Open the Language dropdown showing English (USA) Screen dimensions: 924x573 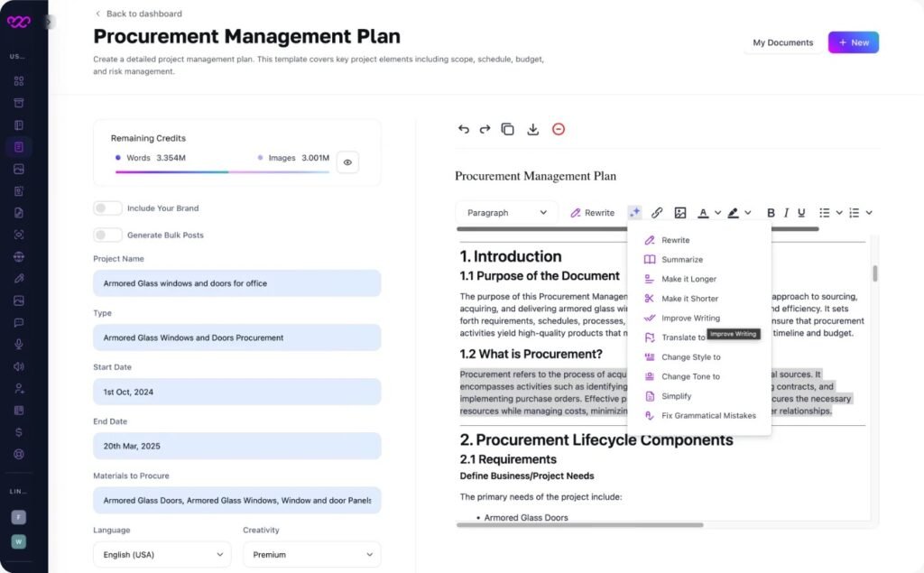click(x=161, y=554)
